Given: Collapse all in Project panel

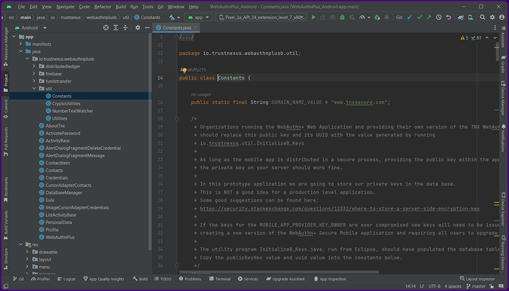Looking at the screenshot, I should point(126,27).
